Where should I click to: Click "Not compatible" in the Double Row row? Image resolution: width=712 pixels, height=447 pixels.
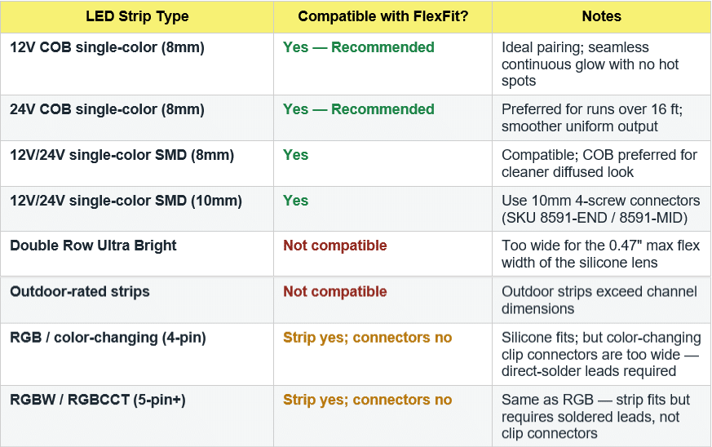coord(334,246)
